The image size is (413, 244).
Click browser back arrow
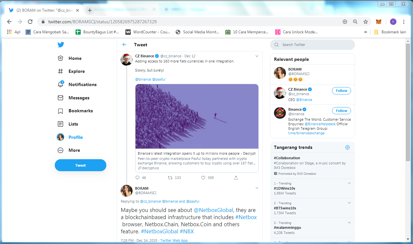(9, 22)
